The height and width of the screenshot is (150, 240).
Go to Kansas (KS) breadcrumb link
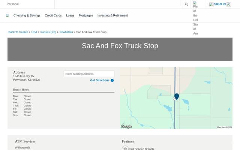coord(48,32)
